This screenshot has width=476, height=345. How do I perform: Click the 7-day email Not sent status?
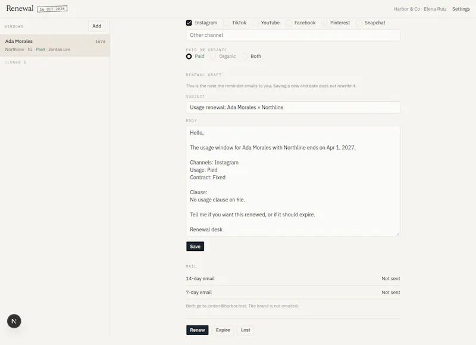click(391, 292)
